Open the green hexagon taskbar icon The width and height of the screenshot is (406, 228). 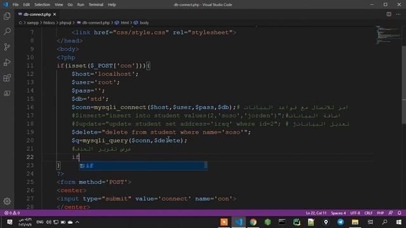[x=268, y=222]
